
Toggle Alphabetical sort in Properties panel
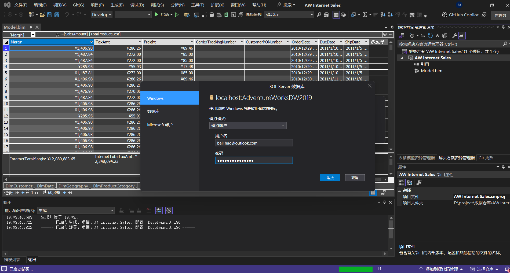tap(409, 183)
